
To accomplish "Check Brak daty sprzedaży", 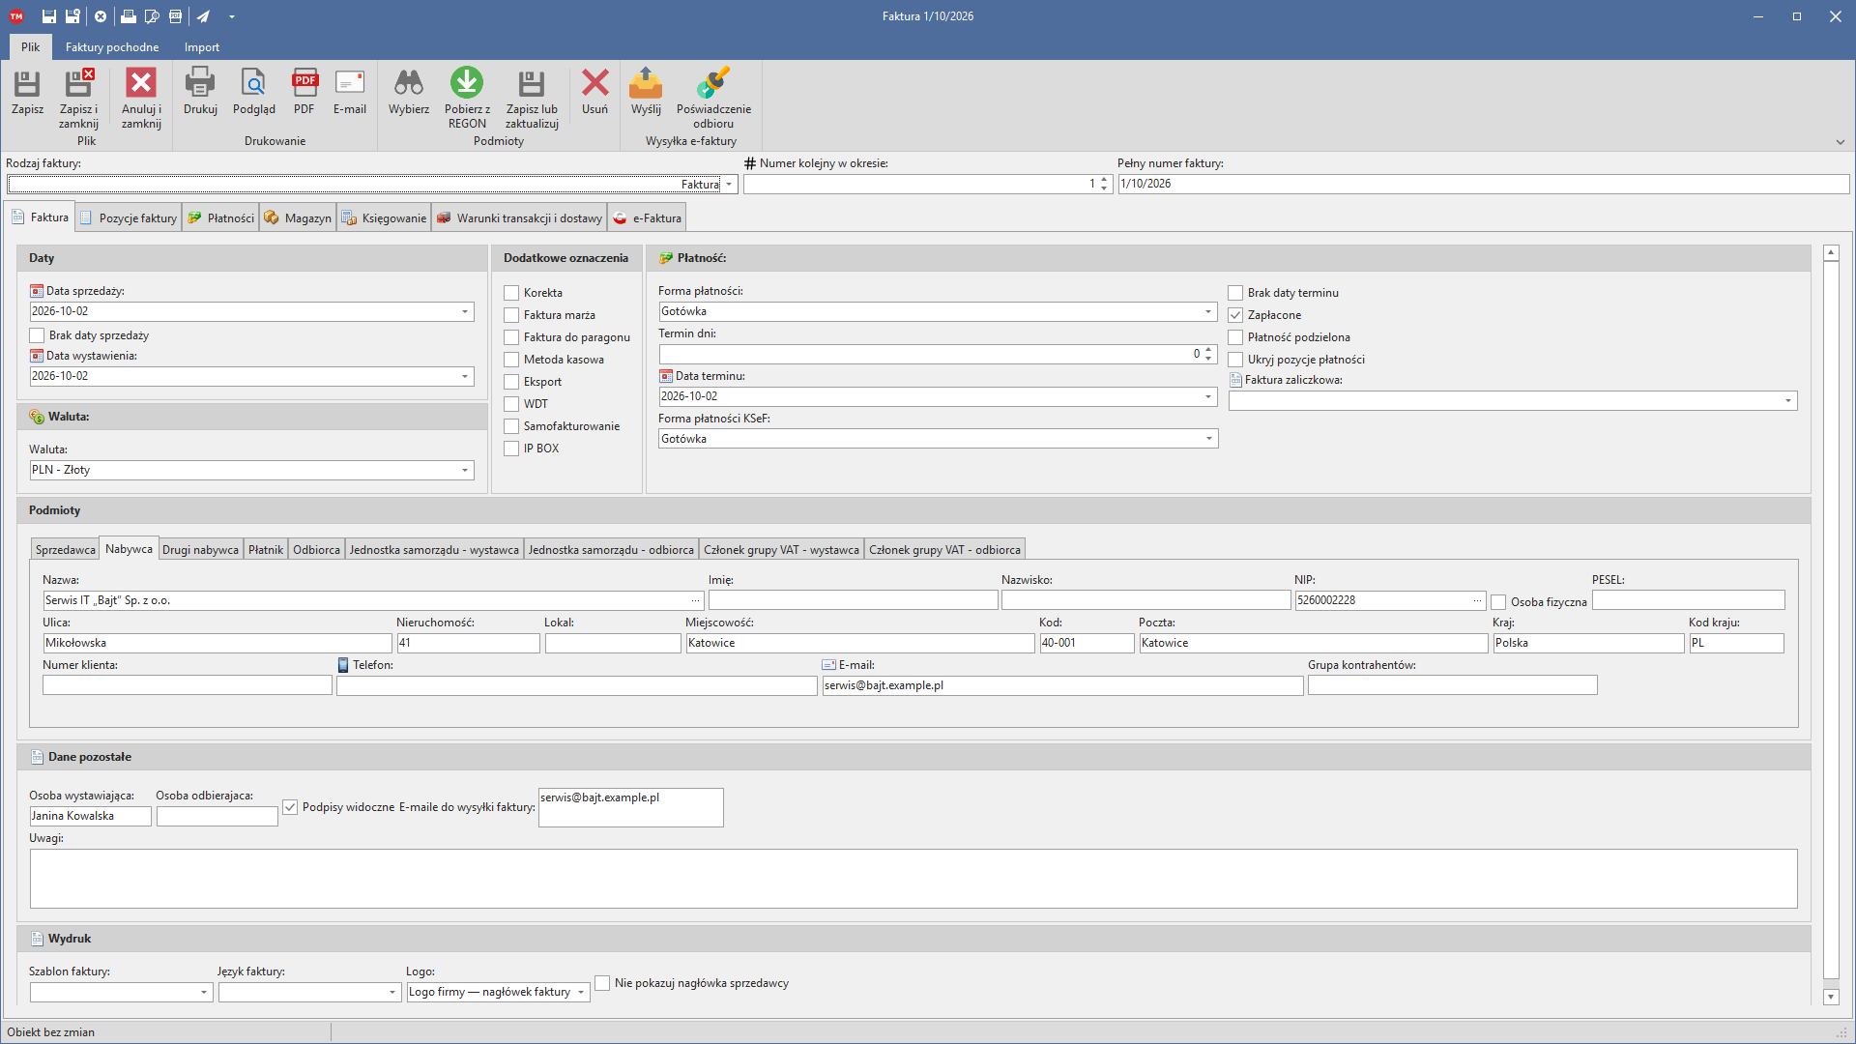I will (37, 335).
